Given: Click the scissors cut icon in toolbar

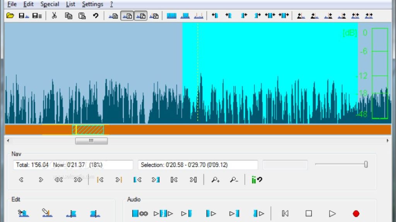Looking at the screenshot, I should 54,16.
